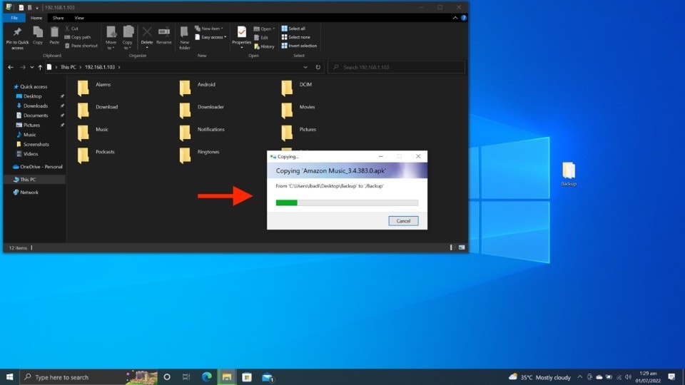
Task: Select the Podcasts folder
Action: click(x=96, y=155)
